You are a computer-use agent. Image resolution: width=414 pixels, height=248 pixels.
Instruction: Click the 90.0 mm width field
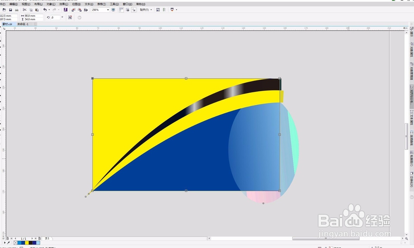[x=34, y=16]
